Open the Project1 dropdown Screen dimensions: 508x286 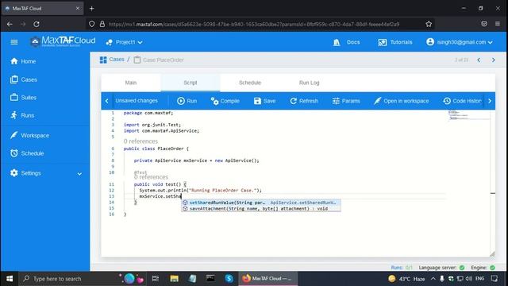click(125, 42)
